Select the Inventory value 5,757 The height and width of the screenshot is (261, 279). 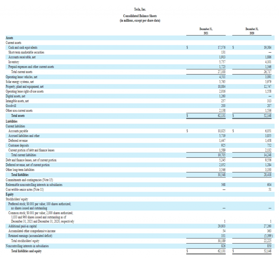point(223,62)
